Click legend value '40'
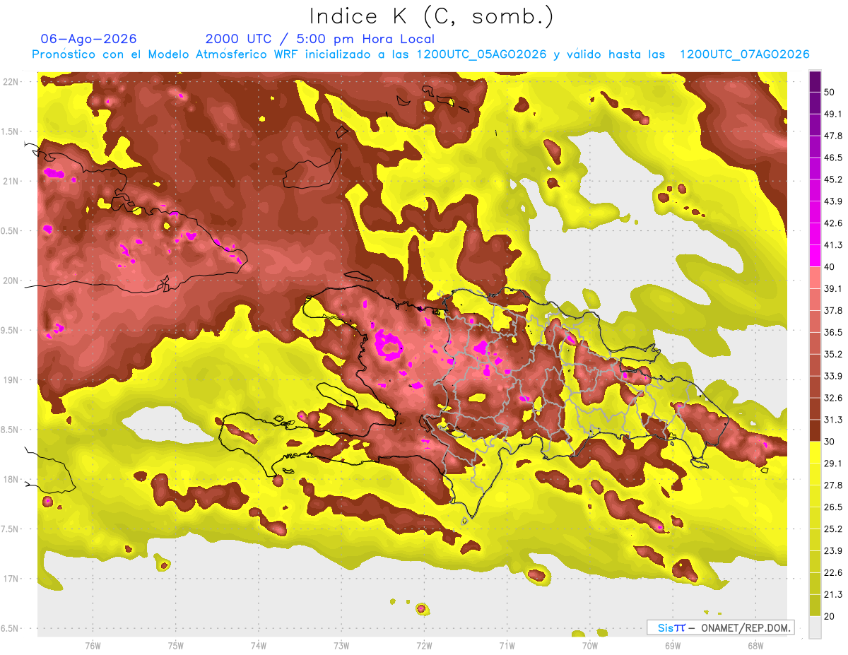The height and width of the screenshot is (655, 848). coord(830,267)
